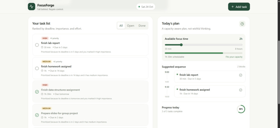Click the 'Progress today' label
Image resolution: width=280 pixels, height=128 pixels.
pos(171,107)
